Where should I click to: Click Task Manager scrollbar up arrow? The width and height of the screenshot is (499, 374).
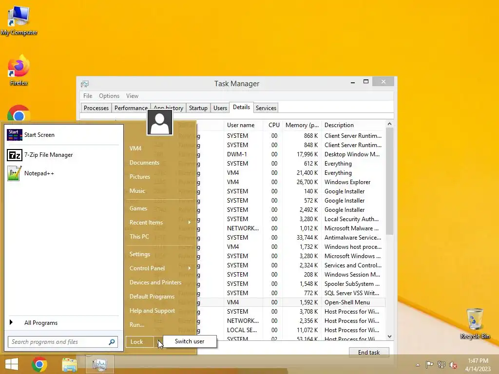pos(389,124)
